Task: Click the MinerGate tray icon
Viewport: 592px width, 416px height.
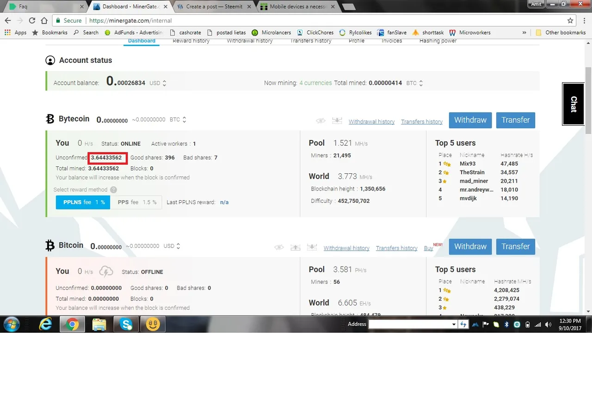Action: click(475, 324)
